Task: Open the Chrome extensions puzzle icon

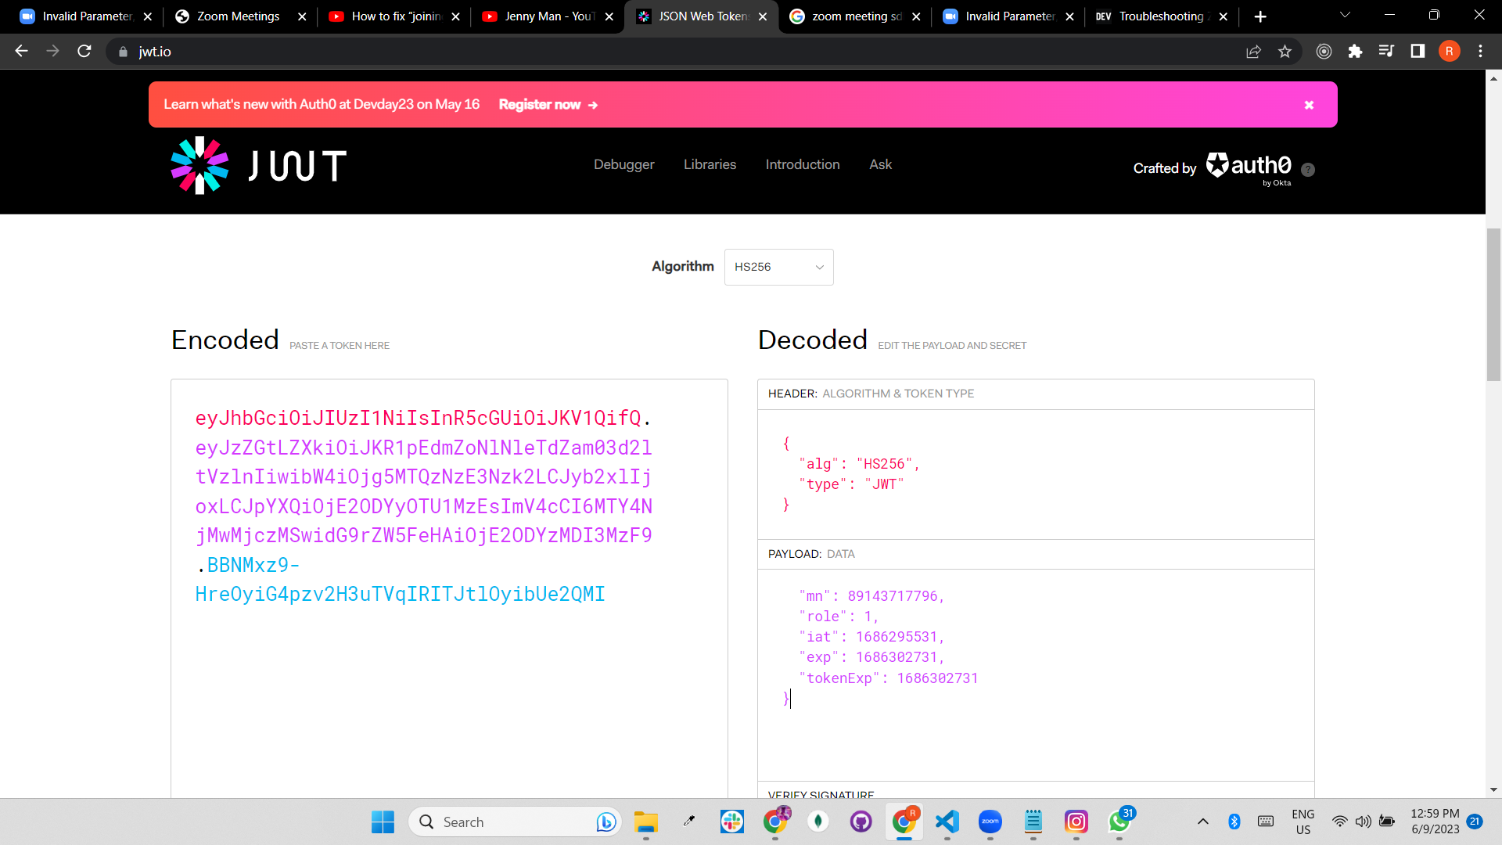Action: tap(1355, 52)
